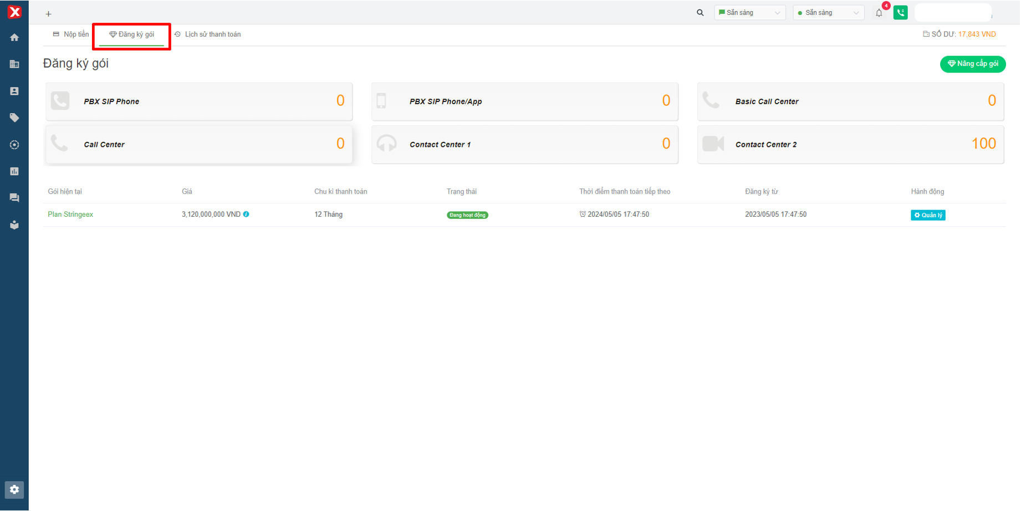Click the settings gear at sidebar bottom
Screen dimensions: 1021x511
(14, 489)
